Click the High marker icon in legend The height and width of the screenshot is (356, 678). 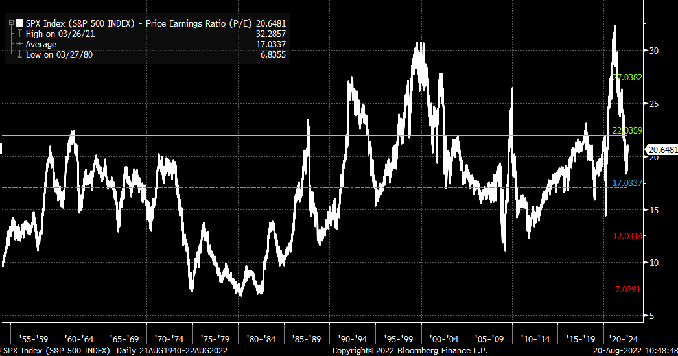click(19, 34)
